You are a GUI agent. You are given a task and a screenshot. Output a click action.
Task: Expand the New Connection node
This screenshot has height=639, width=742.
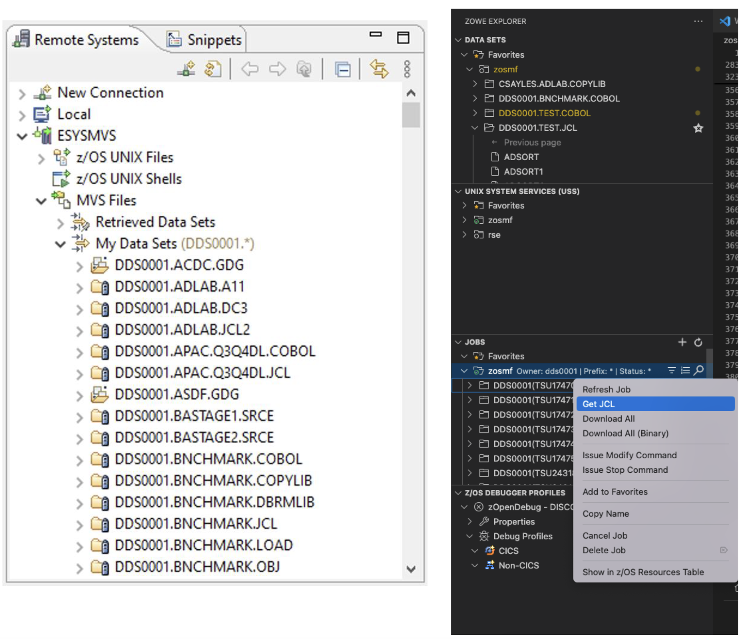point(22,94)
